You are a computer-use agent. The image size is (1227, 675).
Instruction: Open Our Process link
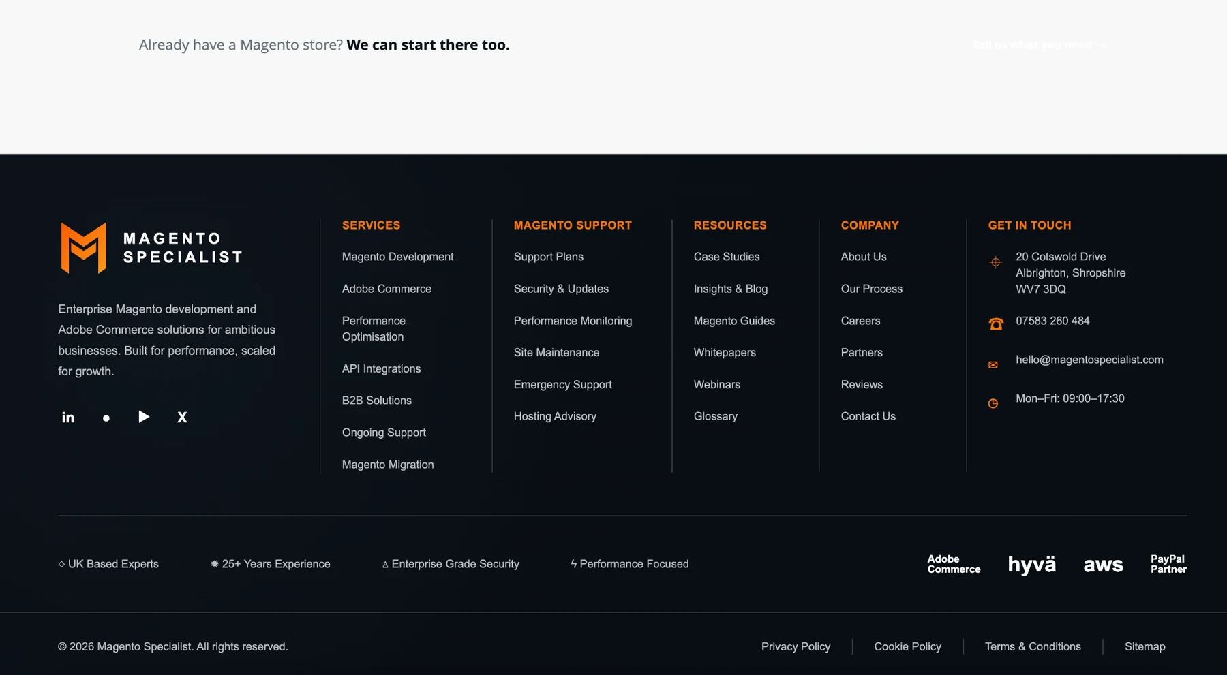pyautogui.click(x=872, y=289)
